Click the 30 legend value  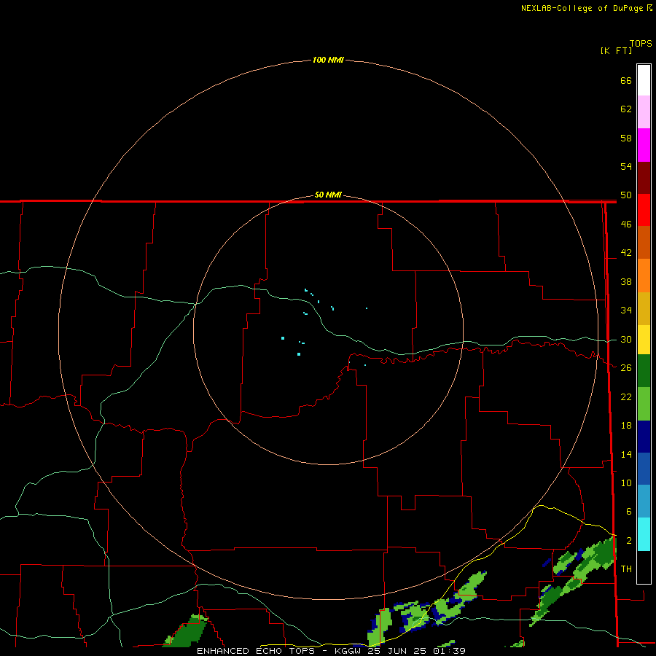click(626, 339)
